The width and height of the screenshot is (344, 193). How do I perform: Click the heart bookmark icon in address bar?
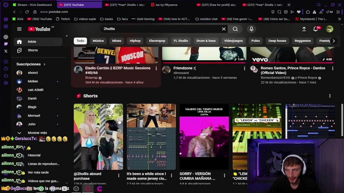(x=299, y=12)
